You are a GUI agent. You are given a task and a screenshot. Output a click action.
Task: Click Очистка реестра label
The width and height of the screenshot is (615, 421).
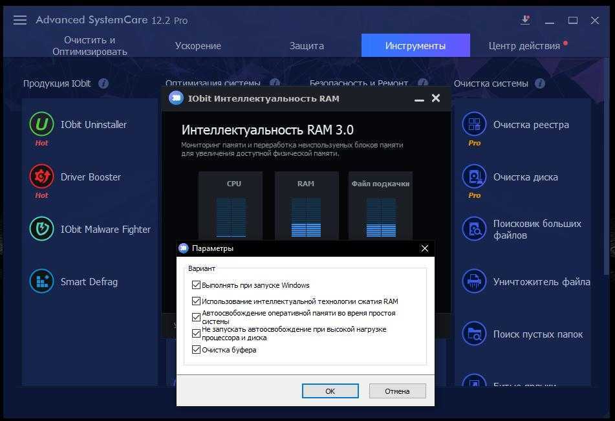531,124
